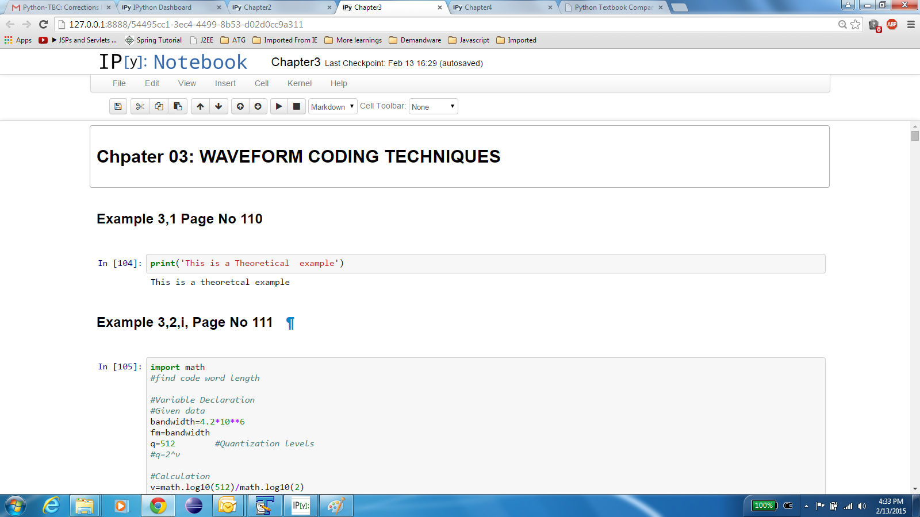Viewport: 920px width, 517px height.
Task: Run the current cell
Action: click(279, 106)
